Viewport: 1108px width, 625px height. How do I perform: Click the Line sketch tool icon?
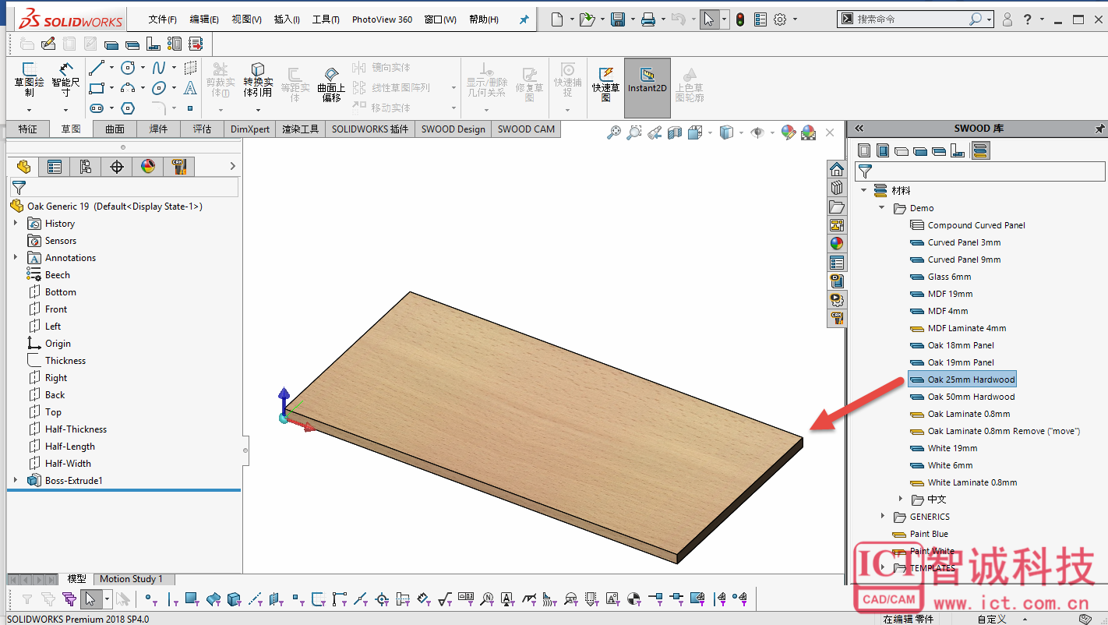coord(97,68)
